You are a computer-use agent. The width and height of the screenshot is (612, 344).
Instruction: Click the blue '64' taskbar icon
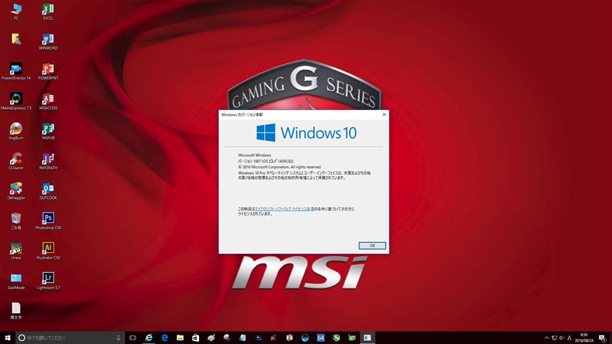(320, 338)
